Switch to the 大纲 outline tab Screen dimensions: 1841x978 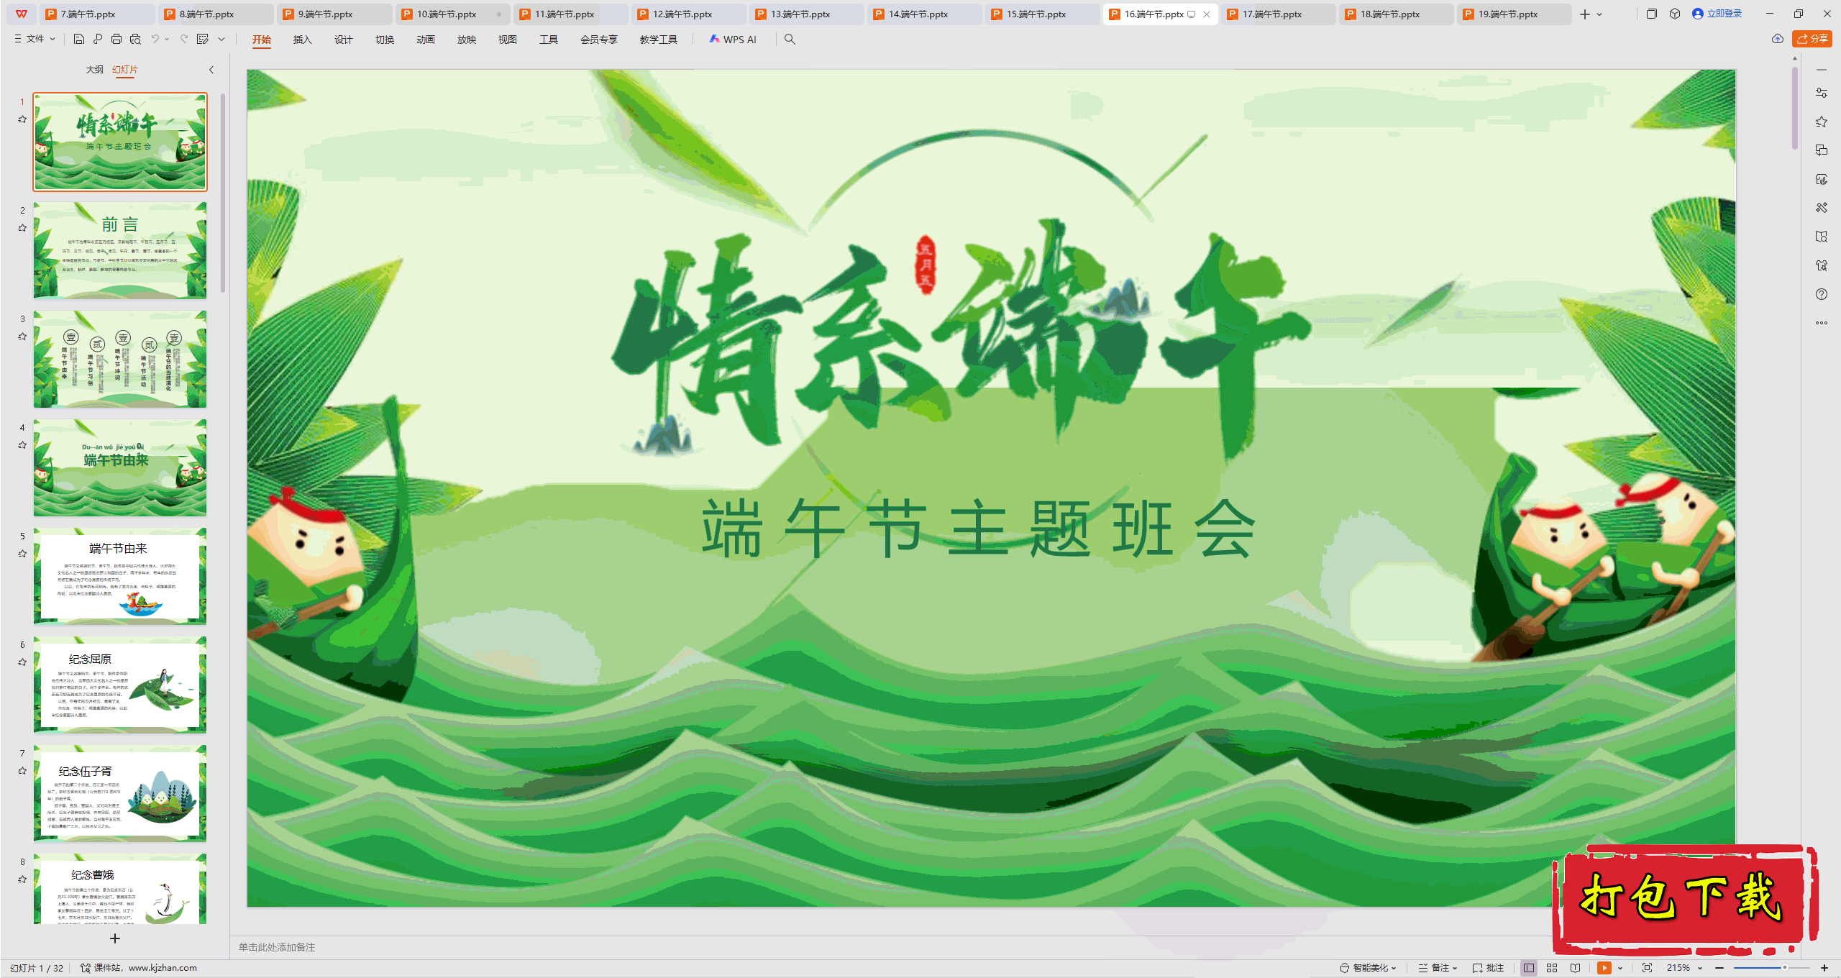(94, 70)
